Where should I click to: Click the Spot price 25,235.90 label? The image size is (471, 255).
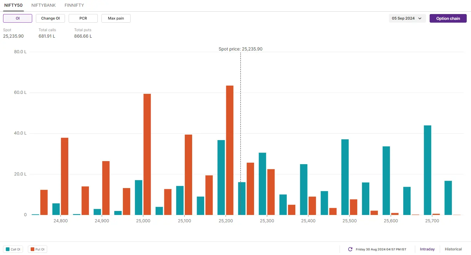click(x=241, y=49)
